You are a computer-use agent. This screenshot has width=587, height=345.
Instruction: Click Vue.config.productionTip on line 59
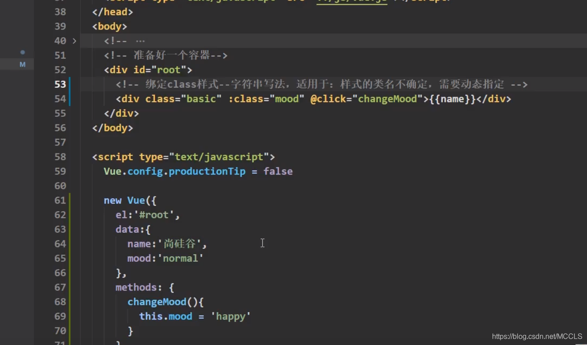click(x=175, y=171)
